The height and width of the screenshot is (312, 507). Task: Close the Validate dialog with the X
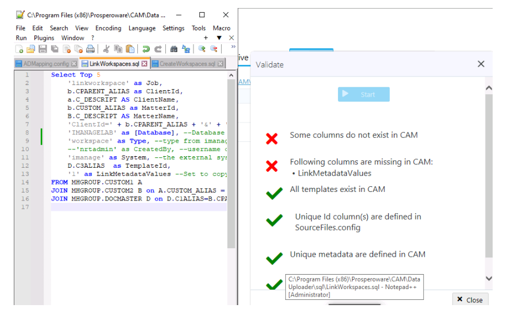[x=481, y=64]
